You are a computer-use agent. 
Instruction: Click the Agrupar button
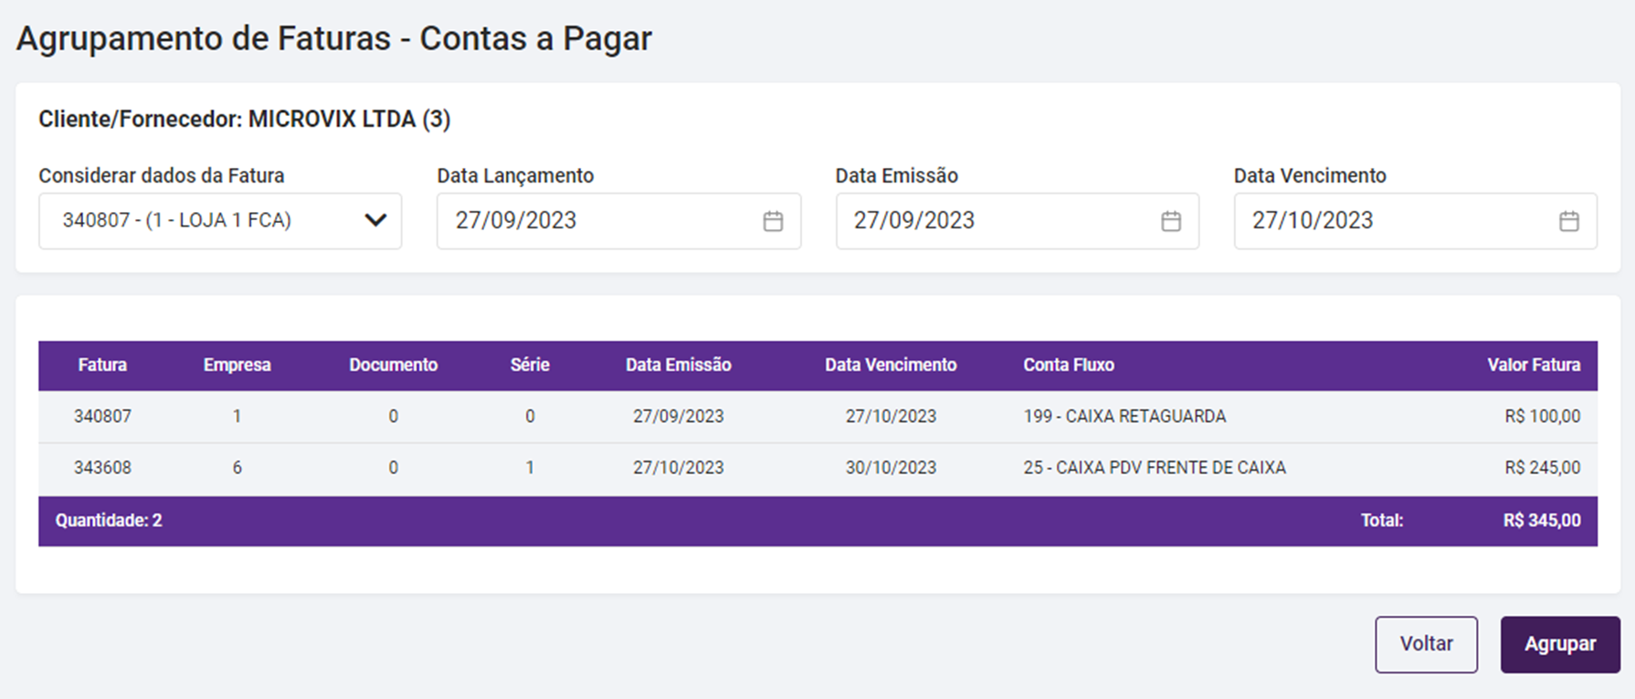1560,644
